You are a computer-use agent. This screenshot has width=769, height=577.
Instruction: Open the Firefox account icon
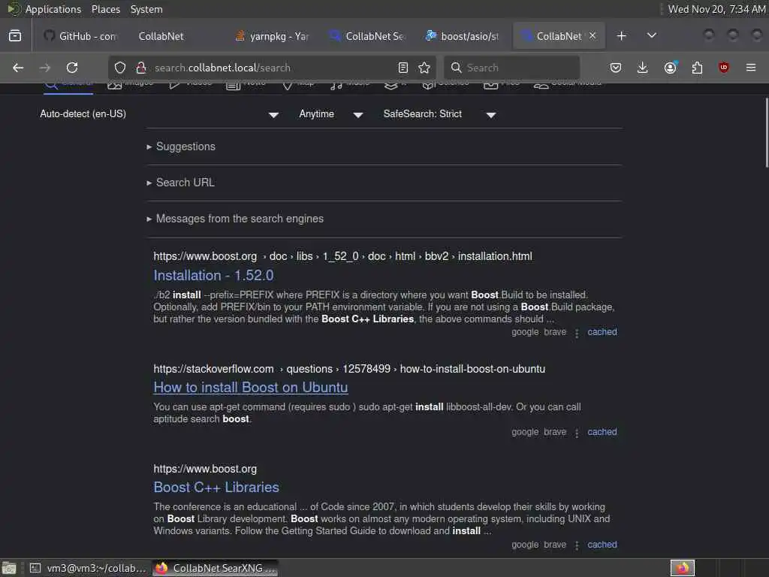[x=671, y=68]
